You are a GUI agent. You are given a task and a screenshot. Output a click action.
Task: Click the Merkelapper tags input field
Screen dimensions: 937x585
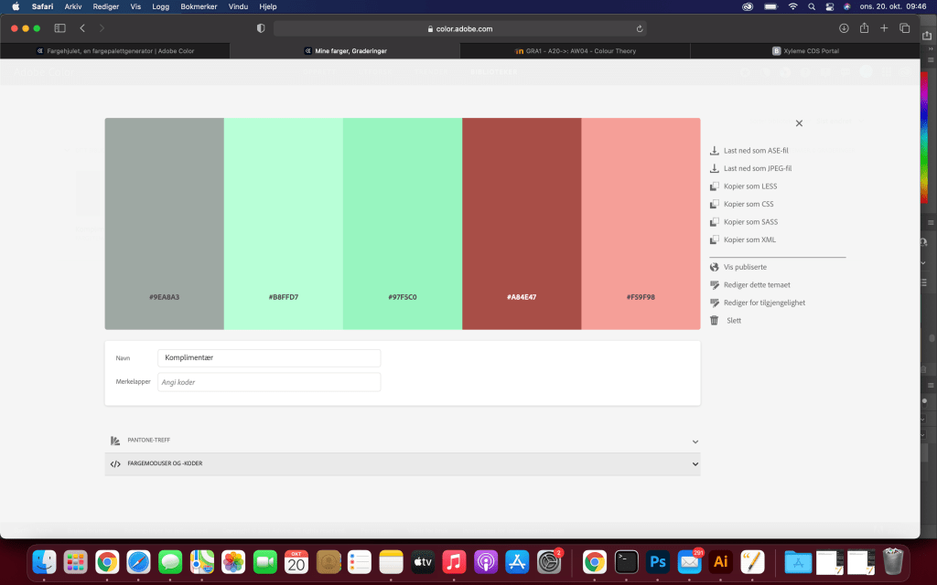[269, 382]
